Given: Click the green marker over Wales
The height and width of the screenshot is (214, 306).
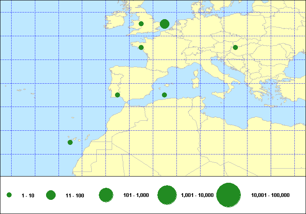Looking at the screenshot, I should (141, 24).
